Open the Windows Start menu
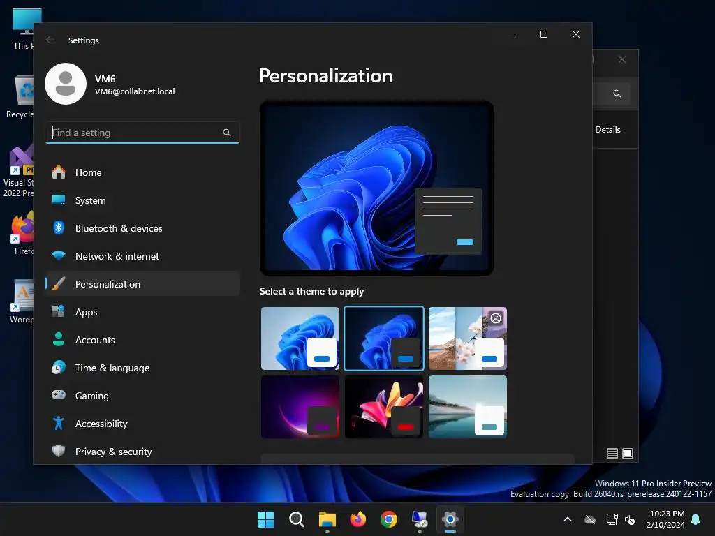Image resolution: width=715 pixels, height=536 pixels. point(265,519)
